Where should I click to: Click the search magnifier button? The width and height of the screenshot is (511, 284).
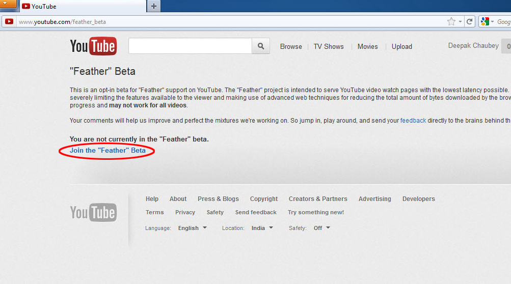click(261, 46)
